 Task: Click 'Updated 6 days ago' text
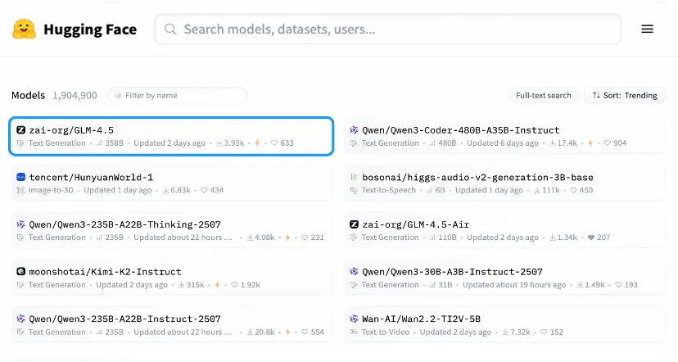[503, 143]
